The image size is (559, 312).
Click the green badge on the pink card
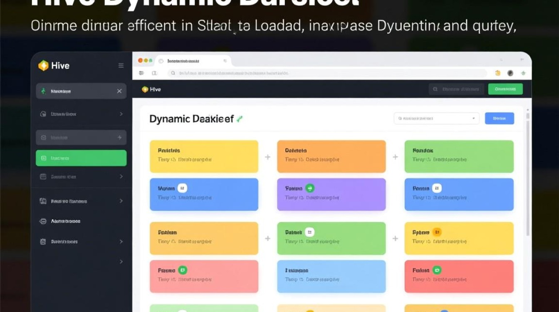[183, 270]
